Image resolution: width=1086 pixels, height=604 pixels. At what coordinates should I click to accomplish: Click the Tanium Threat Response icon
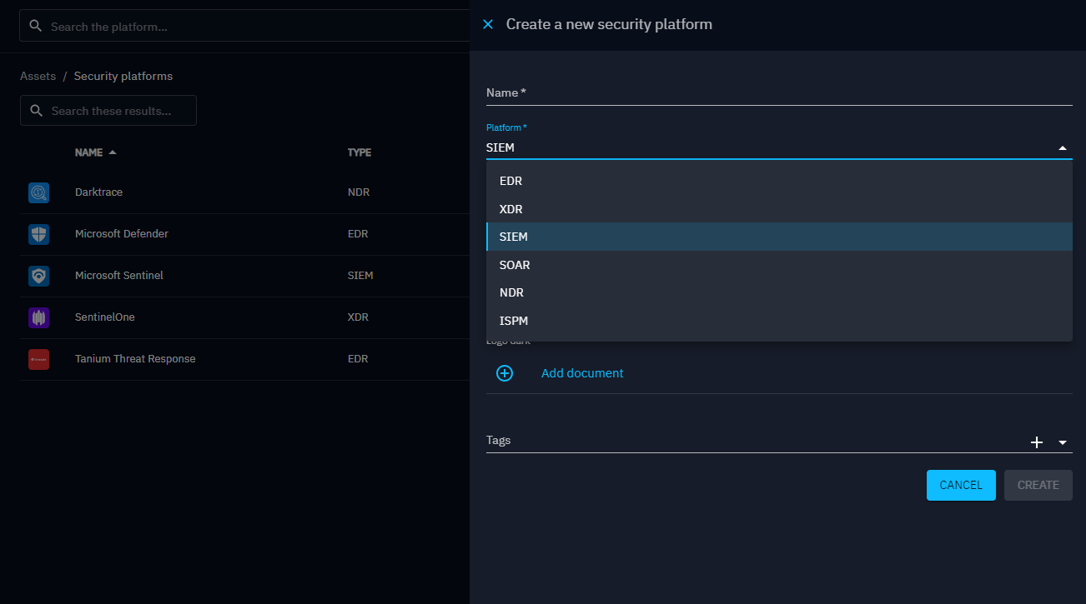38,359
